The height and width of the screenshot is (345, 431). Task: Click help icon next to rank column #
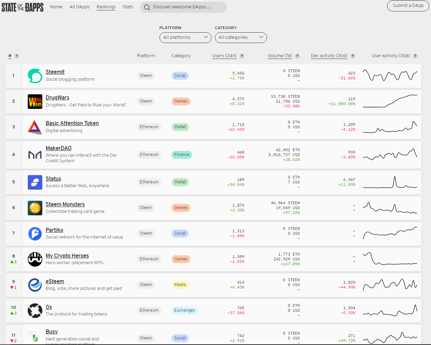tap(17, 56)
